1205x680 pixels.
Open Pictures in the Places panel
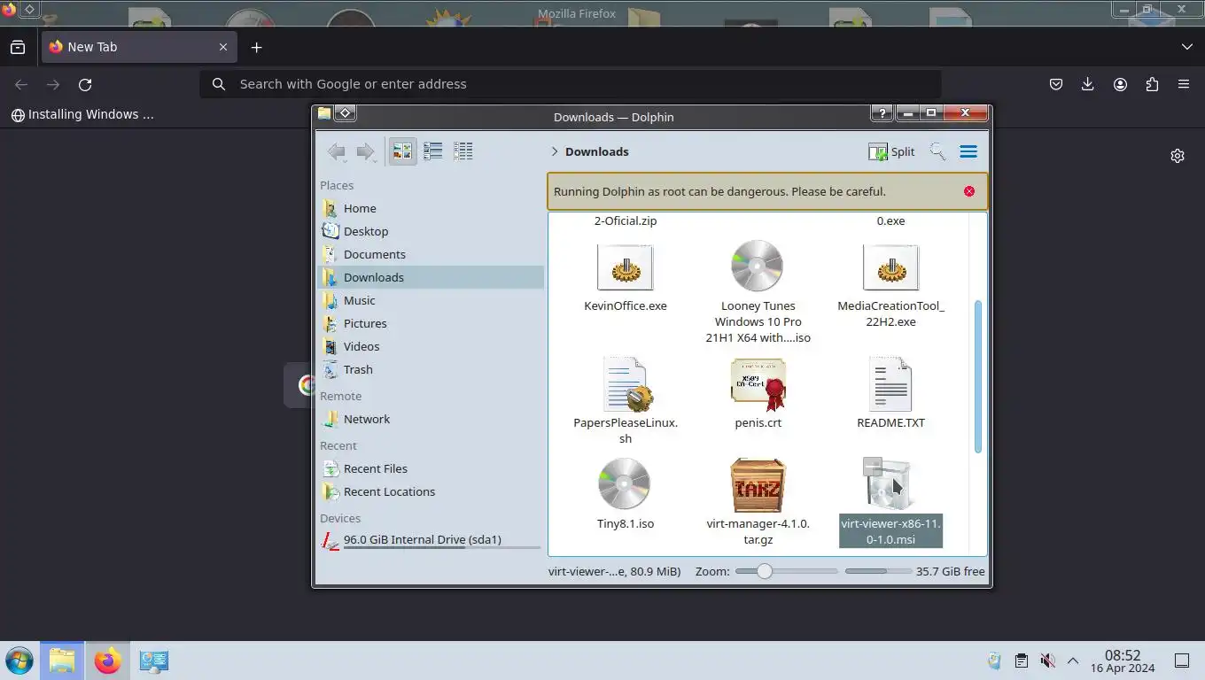click(x=431, y=323)
